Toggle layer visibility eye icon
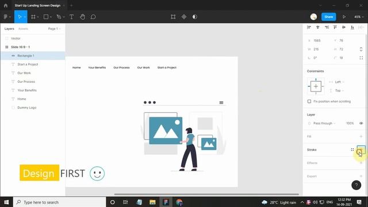 click(361, 123)
